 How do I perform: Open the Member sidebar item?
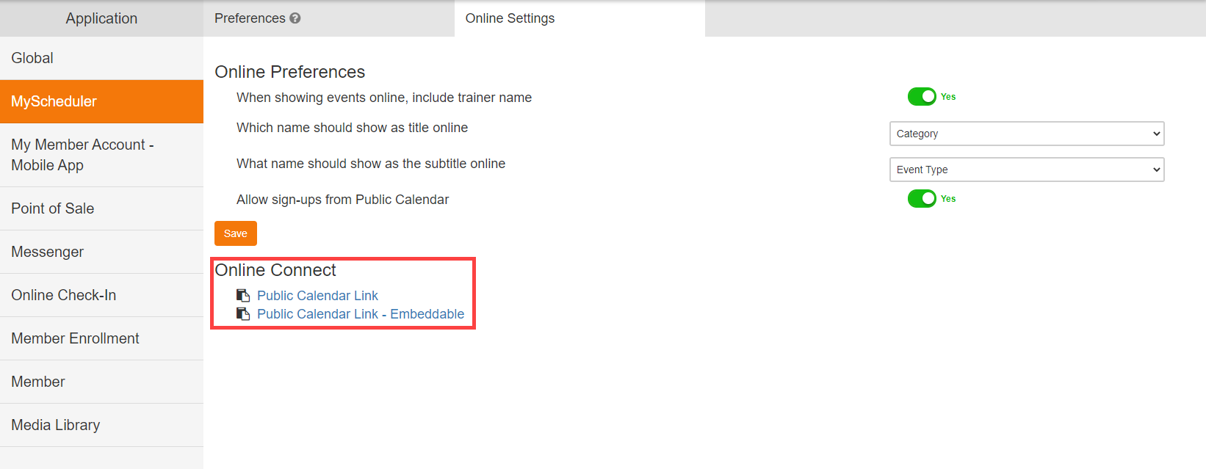pyautogui.click(x=101, y=382)
